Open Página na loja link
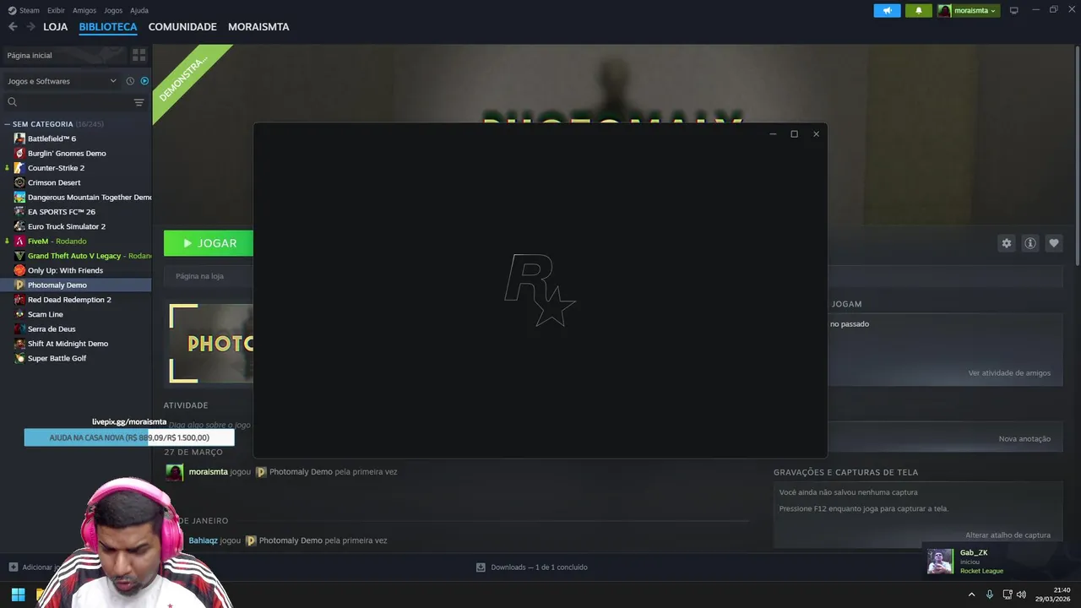 click(x=199, y=276)
